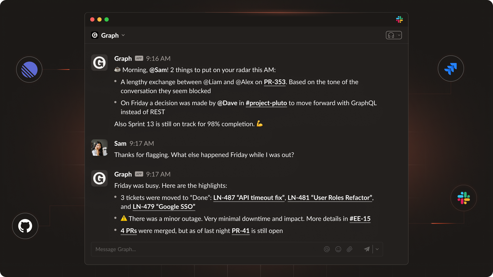Open the PR-41 link
Image resolution: width=493 pixels, height=277 pixels.
(241, 231)
